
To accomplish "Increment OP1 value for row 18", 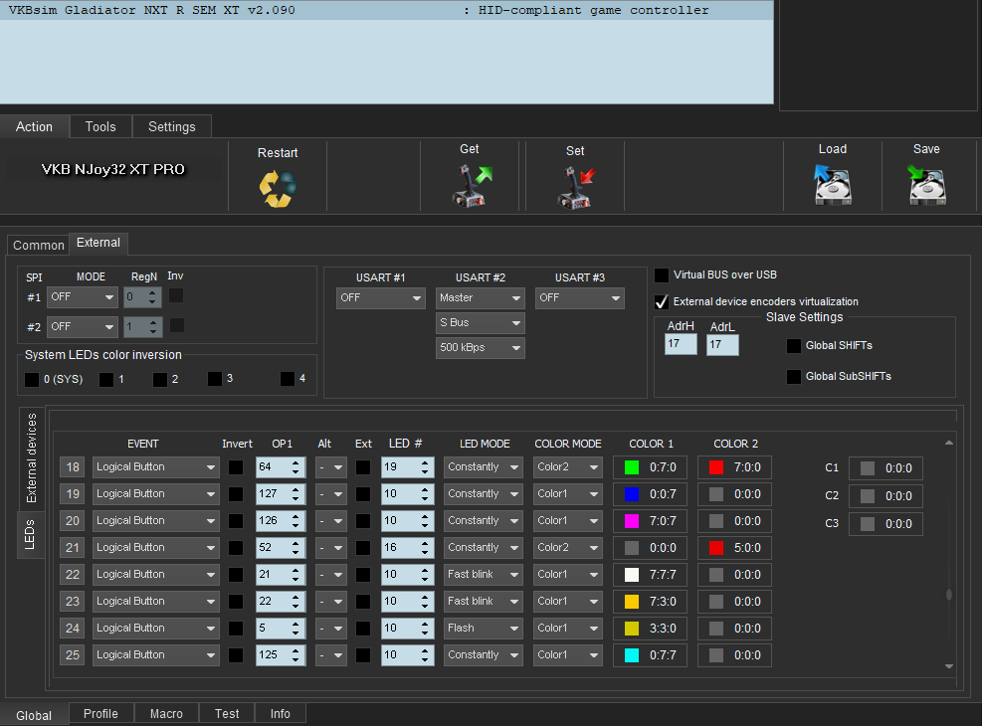I will pyautogui.click(x=296, y=462).
